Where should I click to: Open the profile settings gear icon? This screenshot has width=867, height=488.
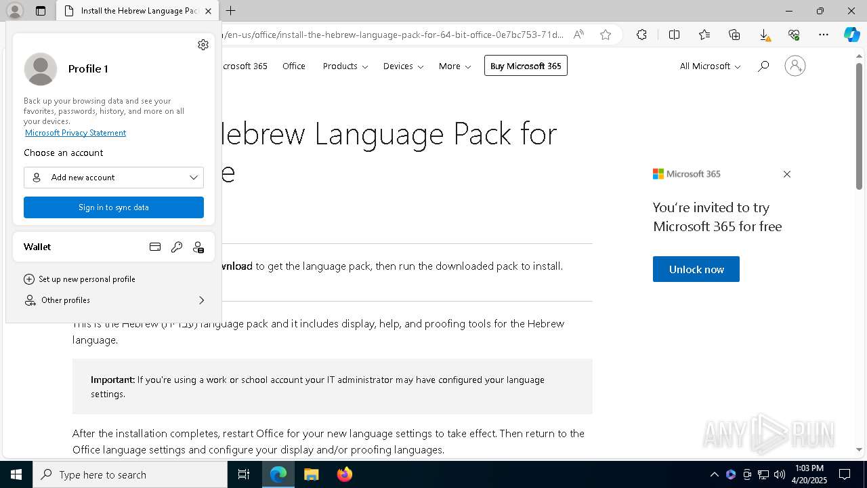(x=203, y=45)
